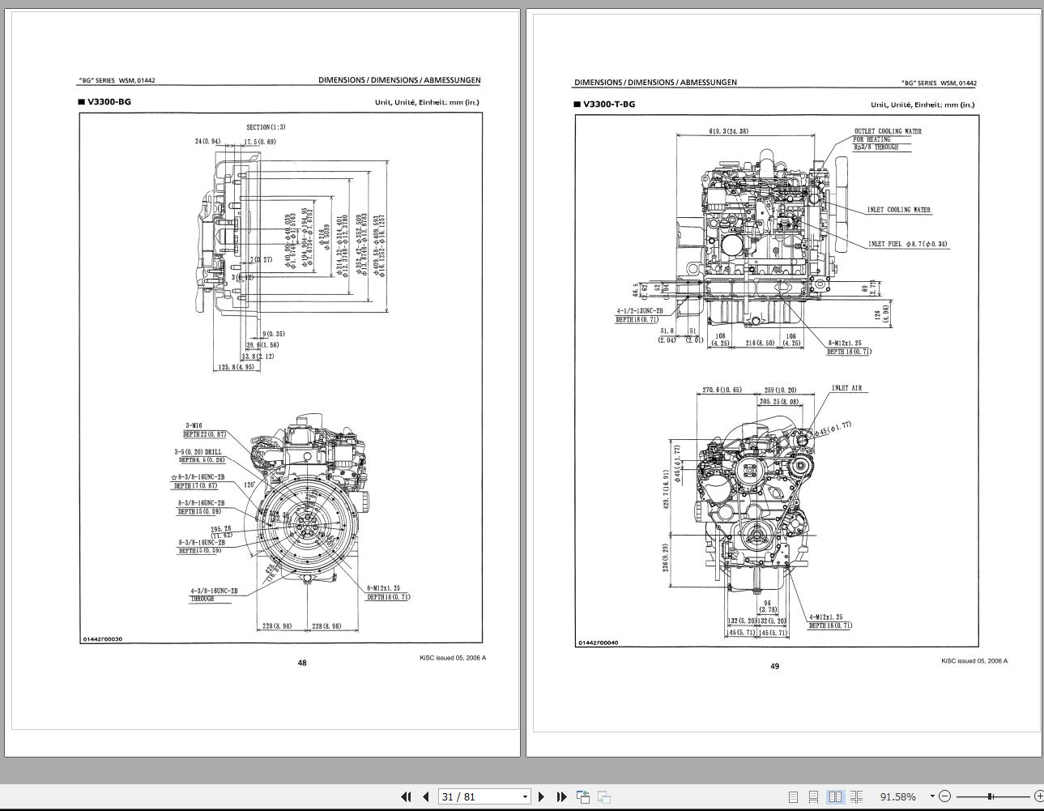This screenshot has height=811, width=1044.
Task: Return to the previous view
Action: pyautogui.click(x=584, y=796)
